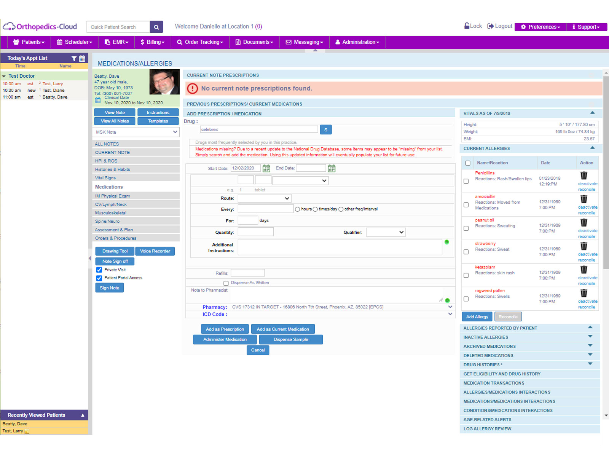Delete the ketazolam allergy trash icon

583,270
